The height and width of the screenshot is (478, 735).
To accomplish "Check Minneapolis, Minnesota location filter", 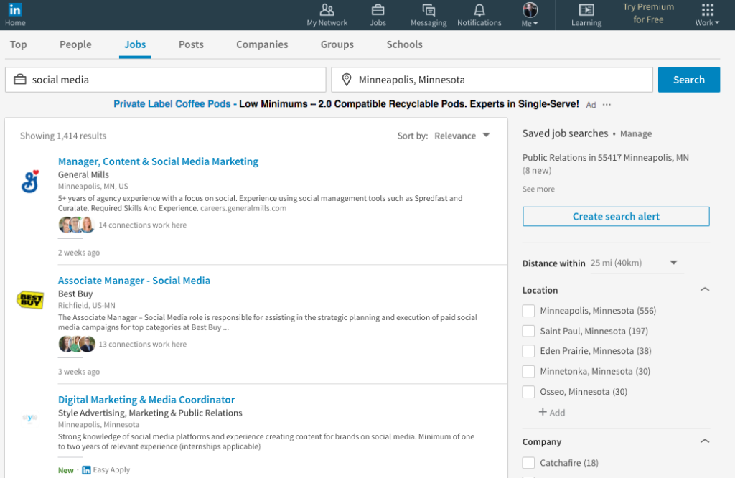I will (x=528, y=311).
